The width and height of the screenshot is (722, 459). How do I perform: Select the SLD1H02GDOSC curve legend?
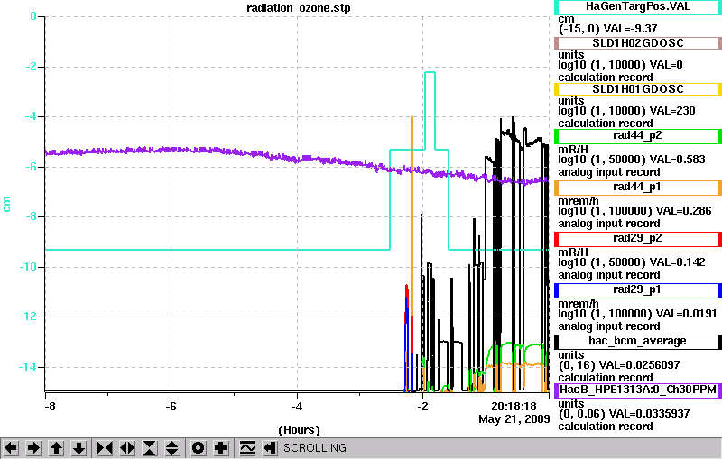(638, 43)
